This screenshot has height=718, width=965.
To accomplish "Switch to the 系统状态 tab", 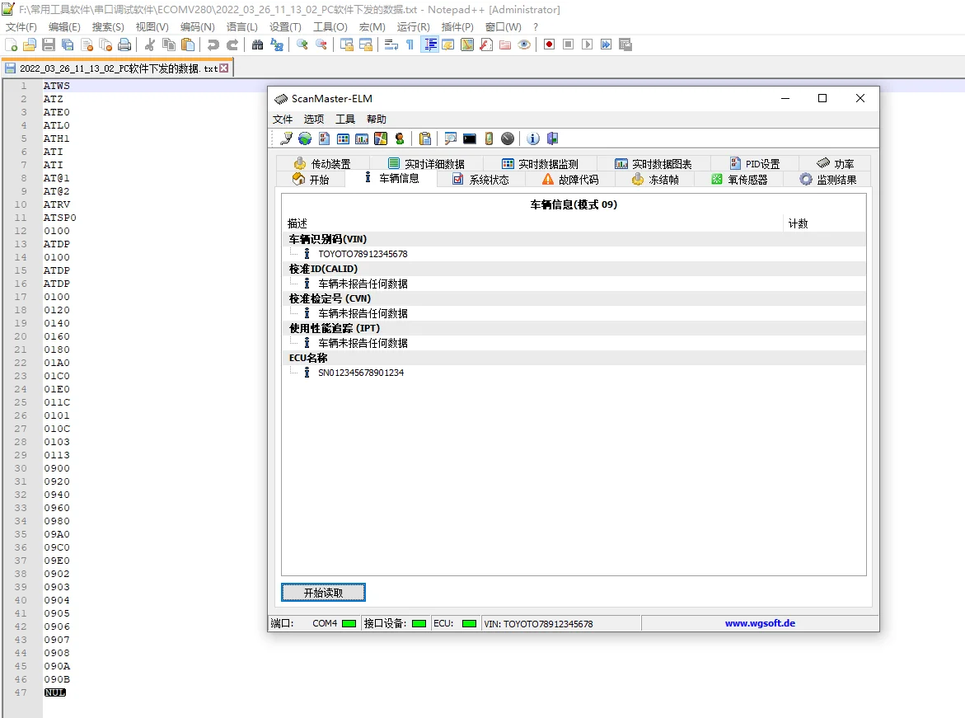I will coord(480,180).
